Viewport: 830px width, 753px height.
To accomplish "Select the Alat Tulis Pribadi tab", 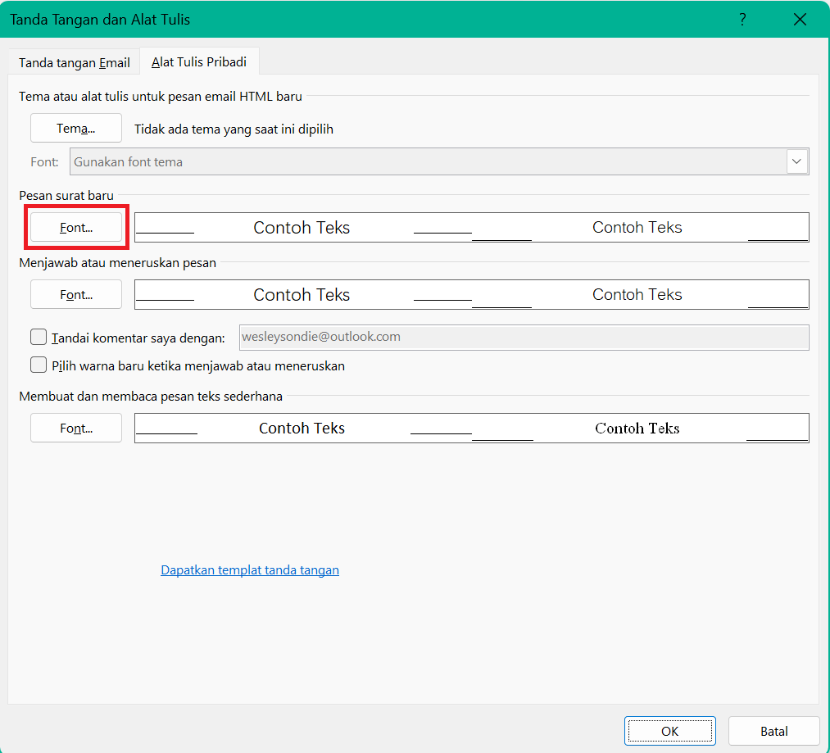I will click(x=199, y=62).
